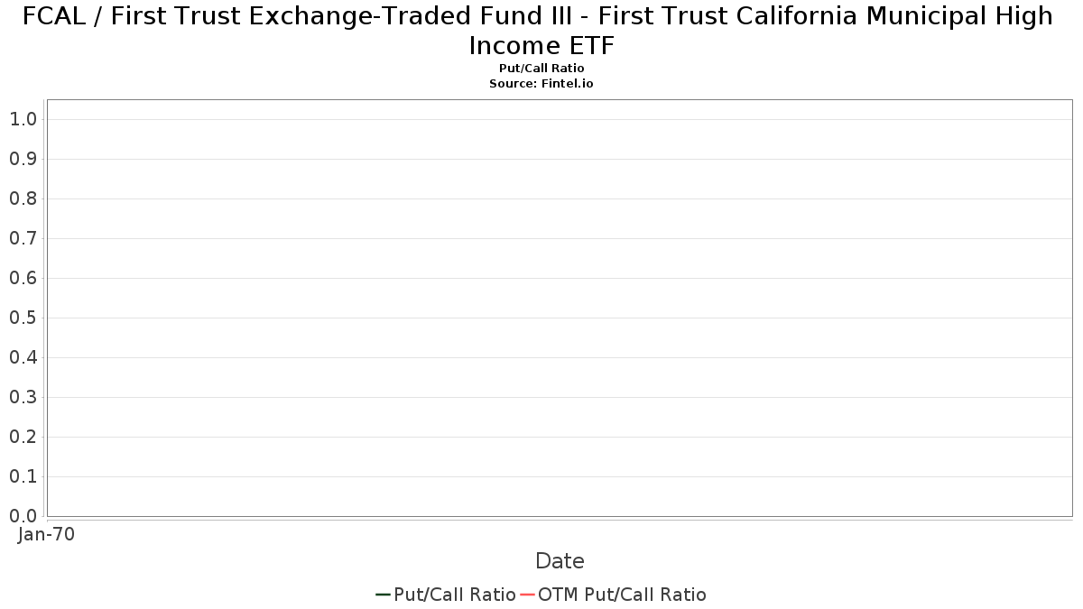Toggle the OTM Put/Call Ratio legend label
The height and width of the screenshot is (609, 1083).
pos(623,595)
